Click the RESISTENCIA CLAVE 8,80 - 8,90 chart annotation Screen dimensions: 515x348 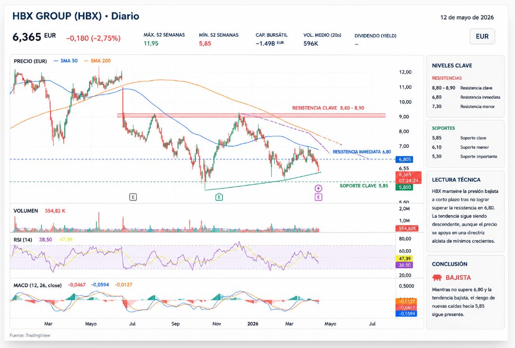pos(328,108)
